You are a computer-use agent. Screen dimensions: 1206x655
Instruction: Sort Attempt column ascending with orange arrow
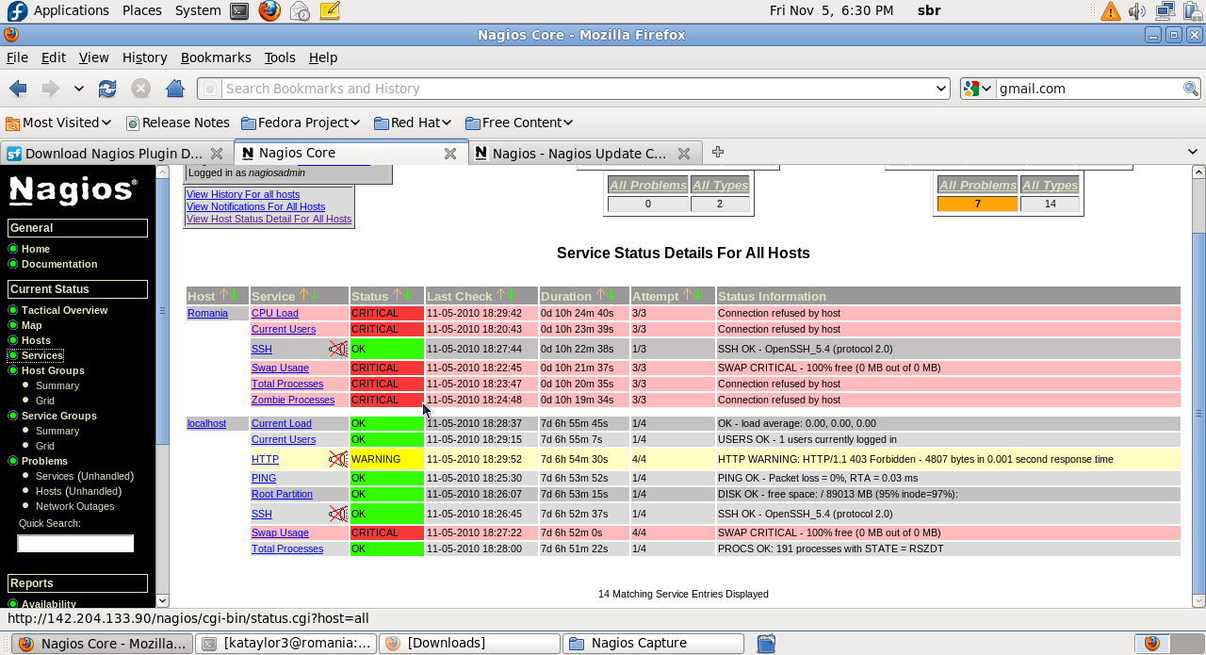(x=686, y=295)
